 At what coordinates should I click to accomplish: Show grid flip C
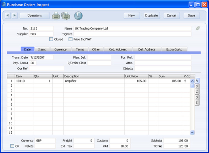pyautogui.click(x=197, y=91)
